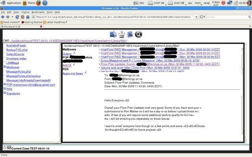Click the message list scrollbar

(242, 60)
